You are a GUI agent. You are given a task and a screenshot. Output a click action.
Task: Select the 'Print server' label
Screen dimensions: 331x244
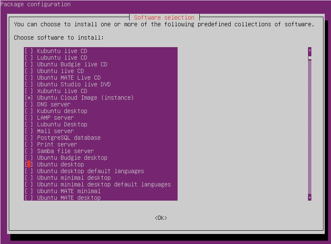pos(57,145)
